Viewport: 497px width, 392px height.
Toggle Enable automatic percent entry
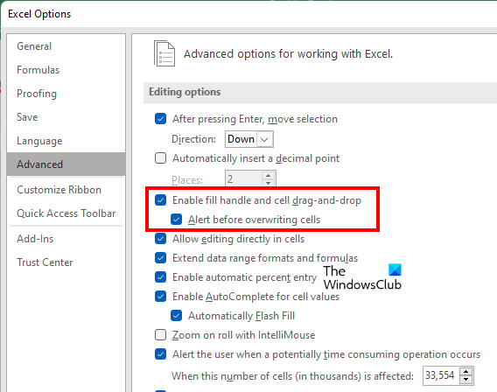coord(160,277)
